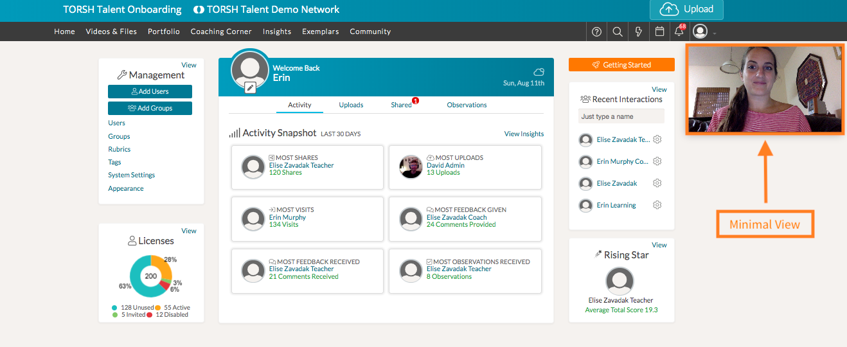Open the calendar icon in navbar

coord(659,31)
